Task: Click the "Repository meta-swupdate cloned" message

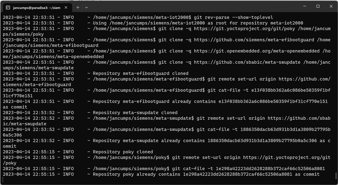Action: tap(135, 113)
